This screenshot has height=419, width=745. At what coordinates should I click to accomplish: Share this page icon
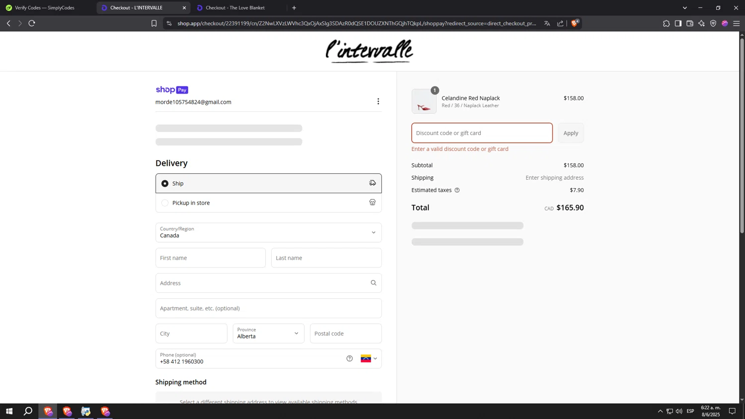coord(560,23)
